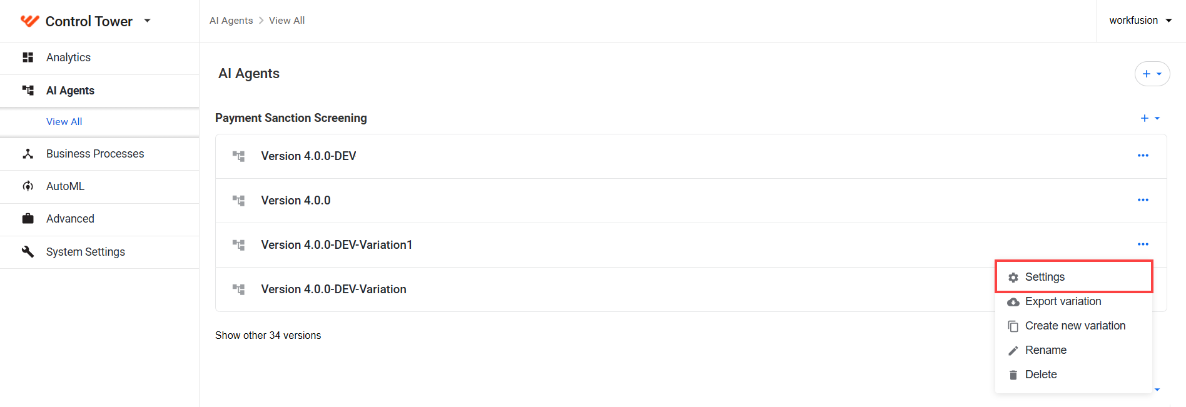Select Rename from the context menu
The image size is (1186, 407).
tap(1073, 350)
